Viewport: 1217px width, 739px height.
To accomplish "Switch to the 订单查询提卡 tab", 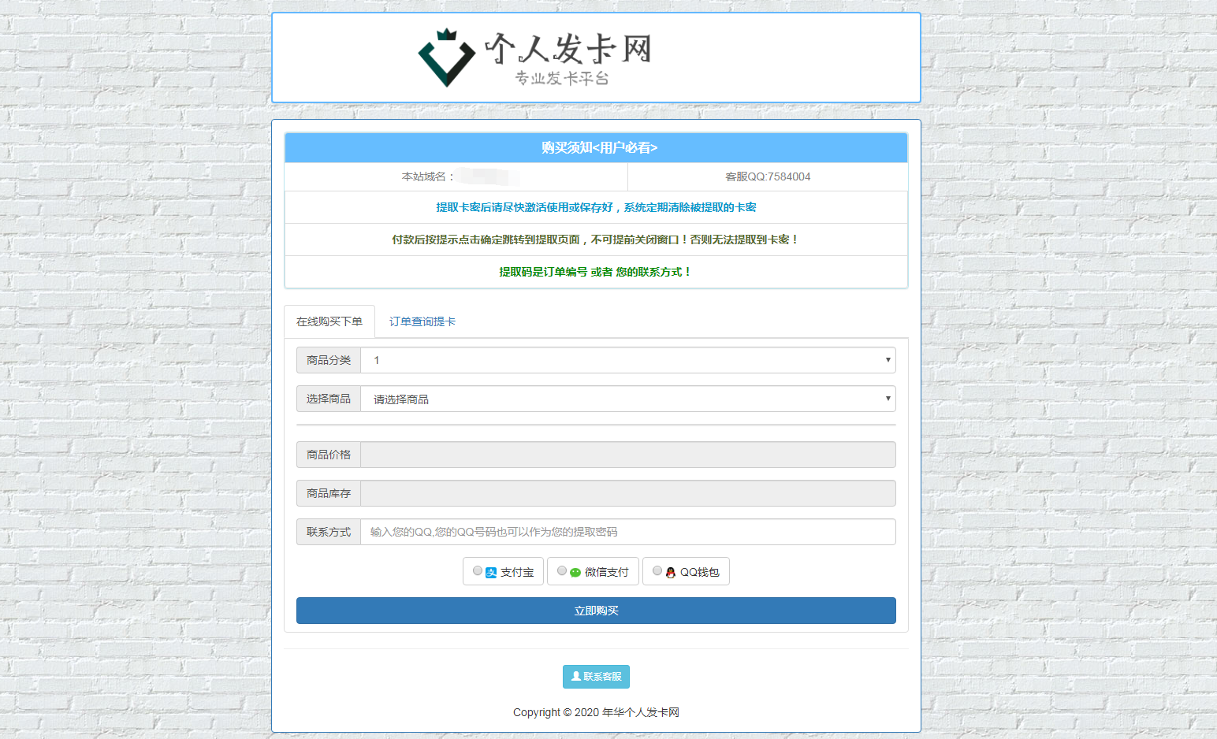I will pyautogui.click(x=422, y=321).
